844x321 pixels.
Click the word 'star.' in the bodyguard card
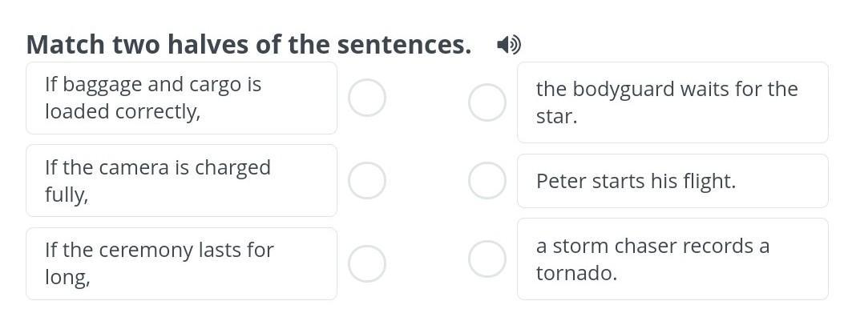pos(556,116)
